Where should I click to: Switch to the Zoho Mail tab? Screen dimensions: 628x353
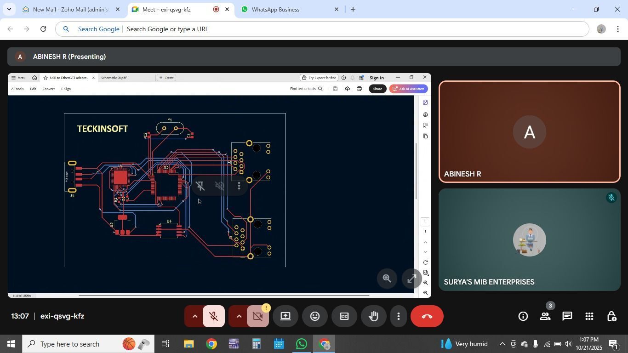(x=71, y=9)
